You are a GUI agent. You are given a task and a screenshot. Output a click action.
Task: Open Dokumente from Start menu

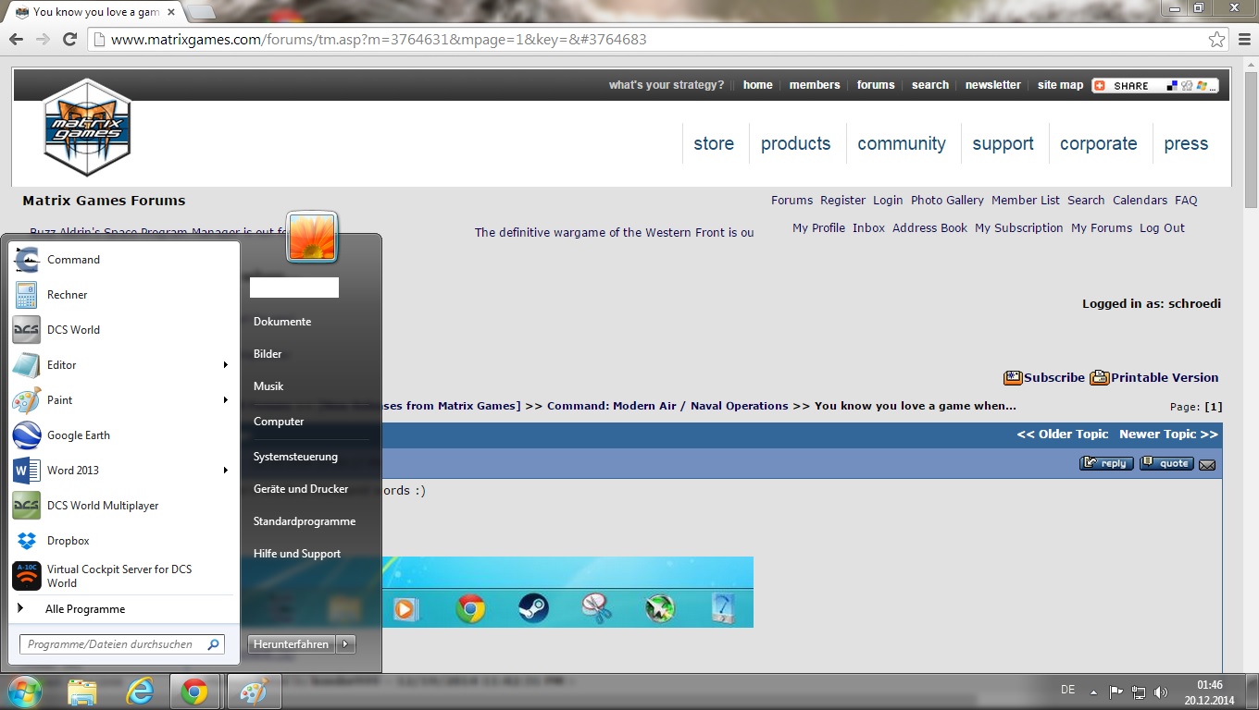(282, 322)
